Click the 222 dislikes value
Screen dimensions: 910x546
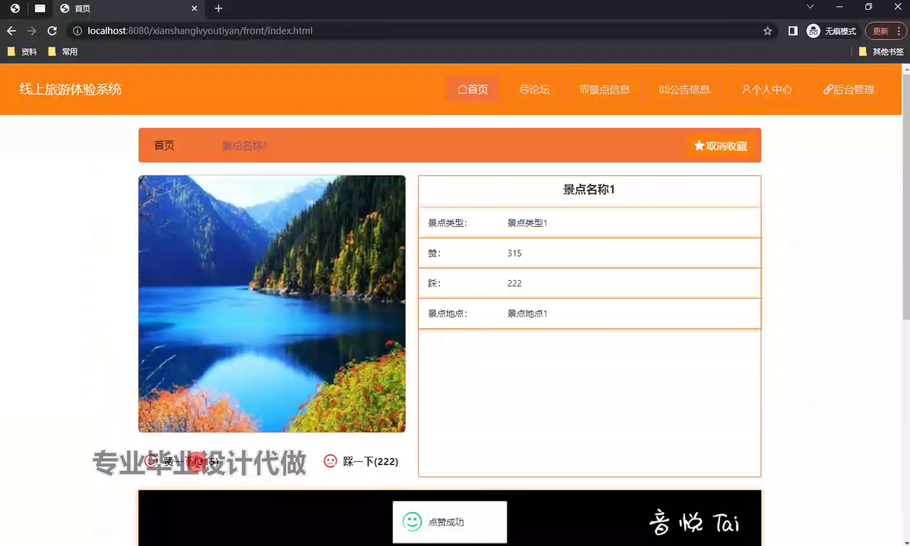[514, 283]
